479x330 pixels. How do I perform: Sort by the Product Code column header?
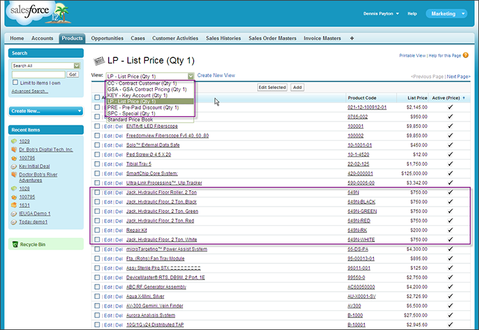click(362, 98)
